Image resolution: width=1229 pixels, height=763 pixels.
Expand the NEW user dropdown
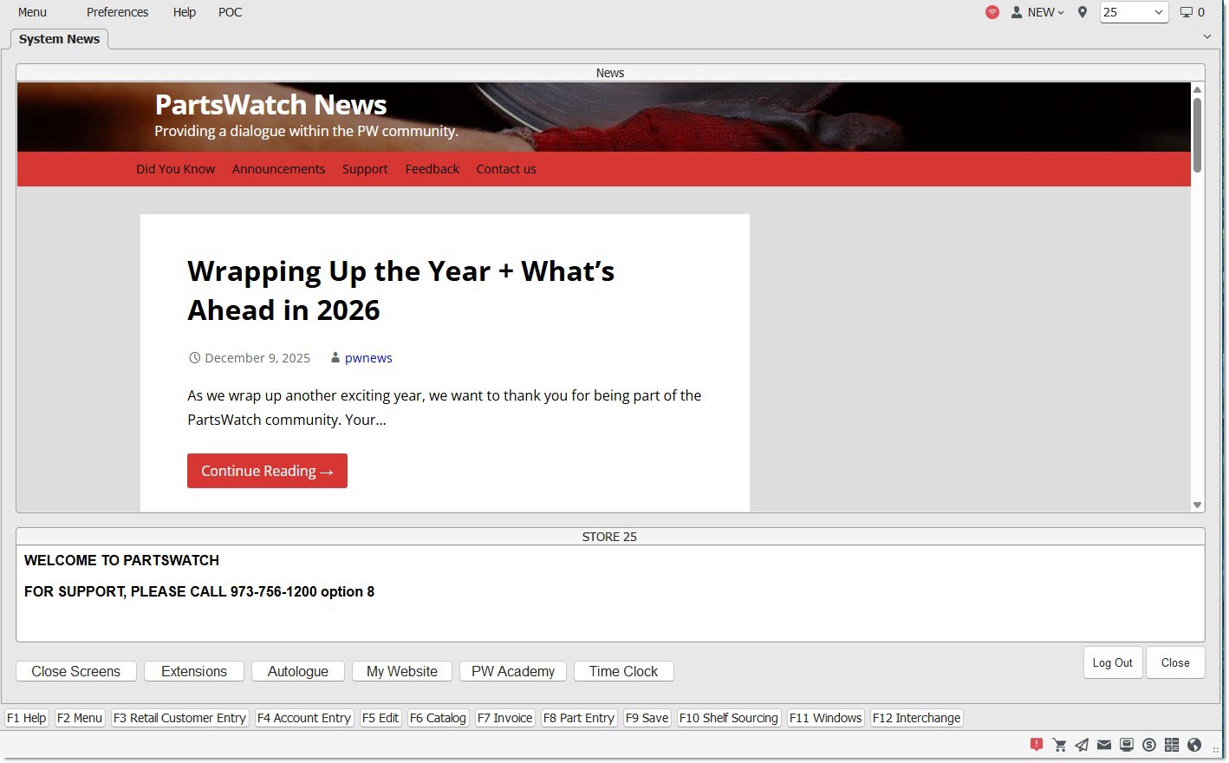[1038, 12]
